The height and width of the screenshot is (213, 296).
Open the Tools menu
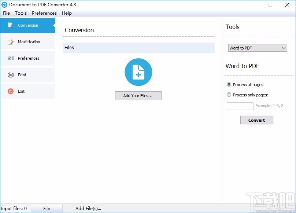(21, 13)
